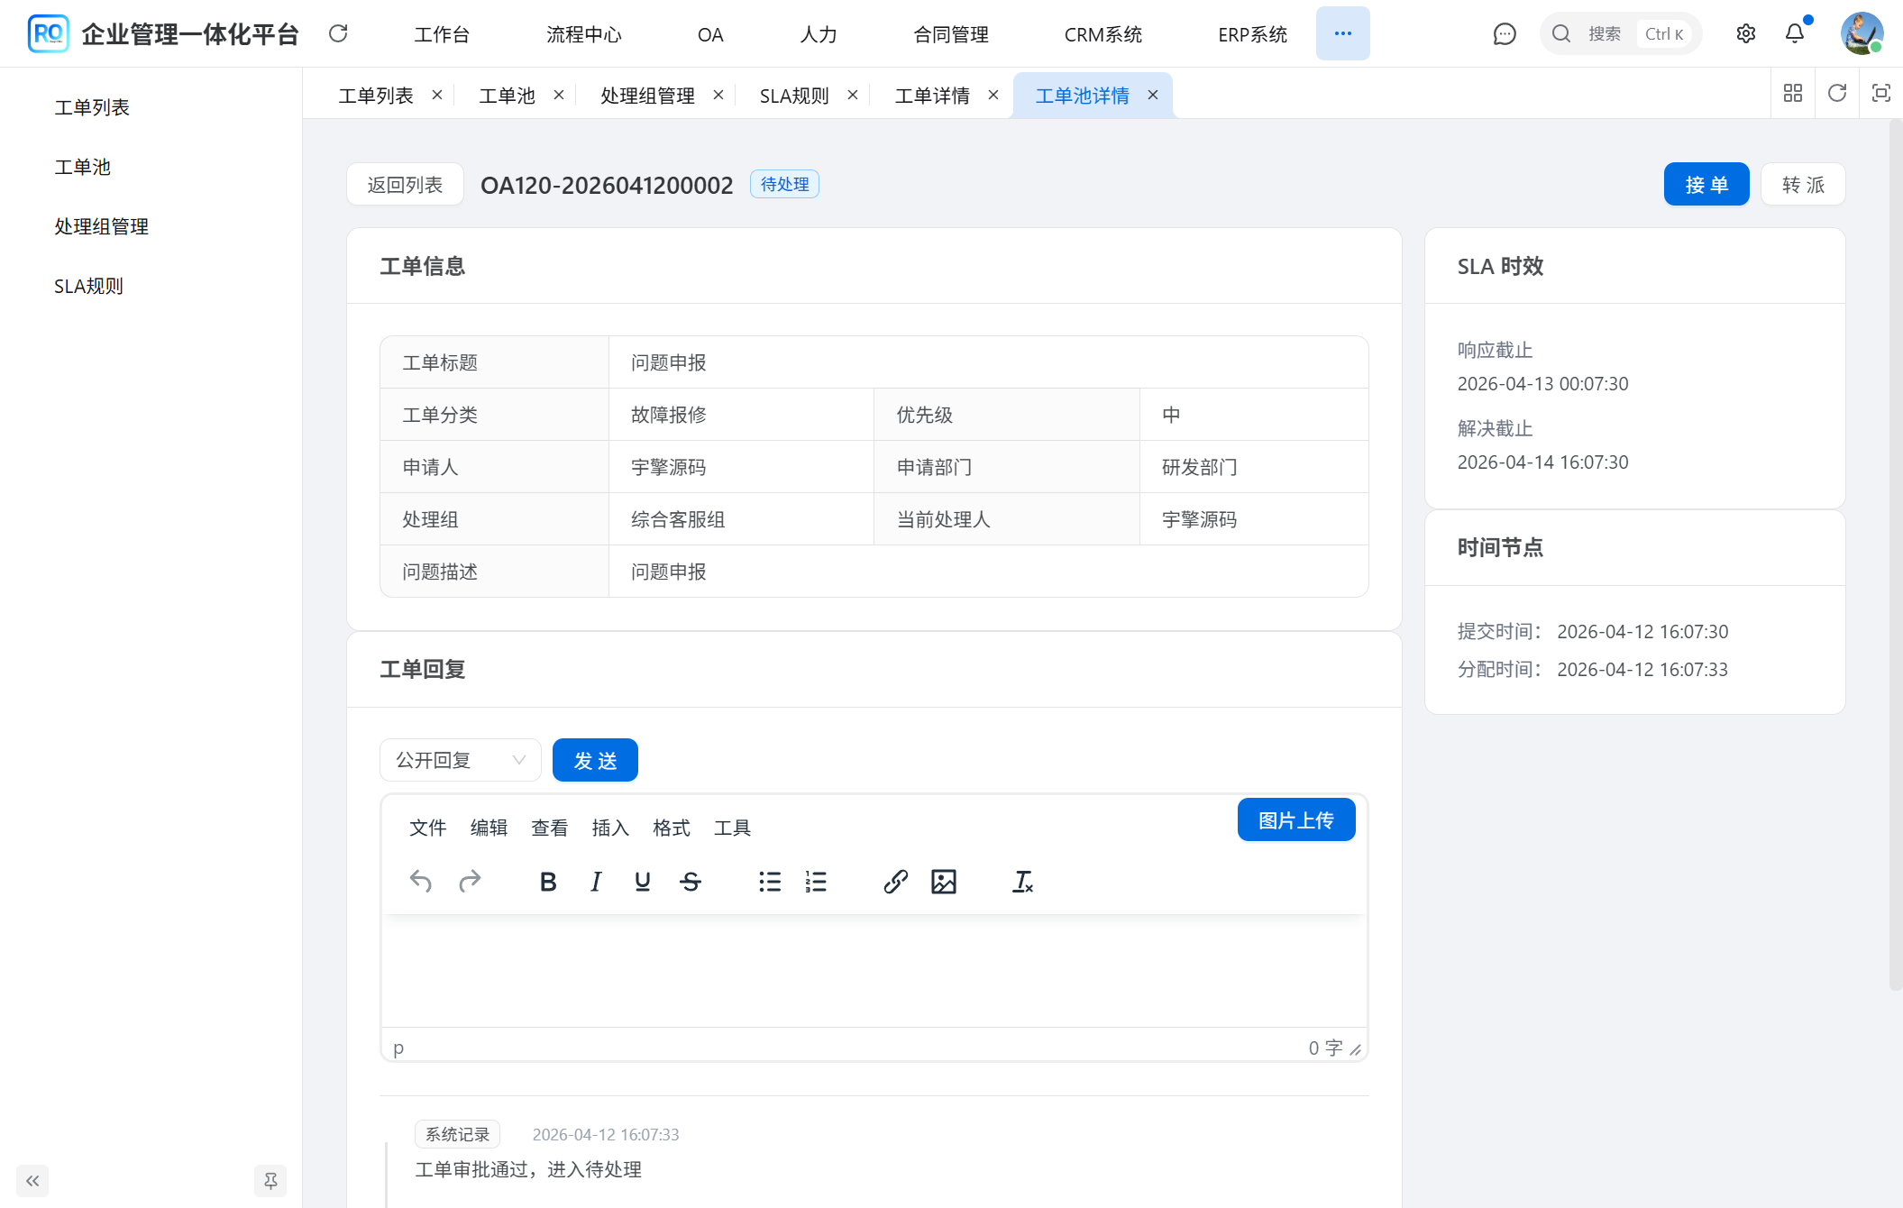
Task: Toggle italic text in editor
Action: point(595,882)
